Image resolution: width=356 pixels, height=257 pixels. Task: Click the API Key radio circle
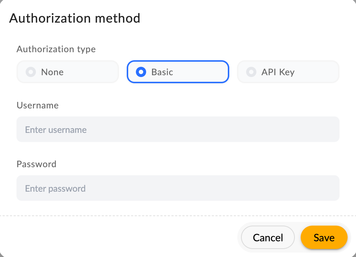tap(251, 72)
